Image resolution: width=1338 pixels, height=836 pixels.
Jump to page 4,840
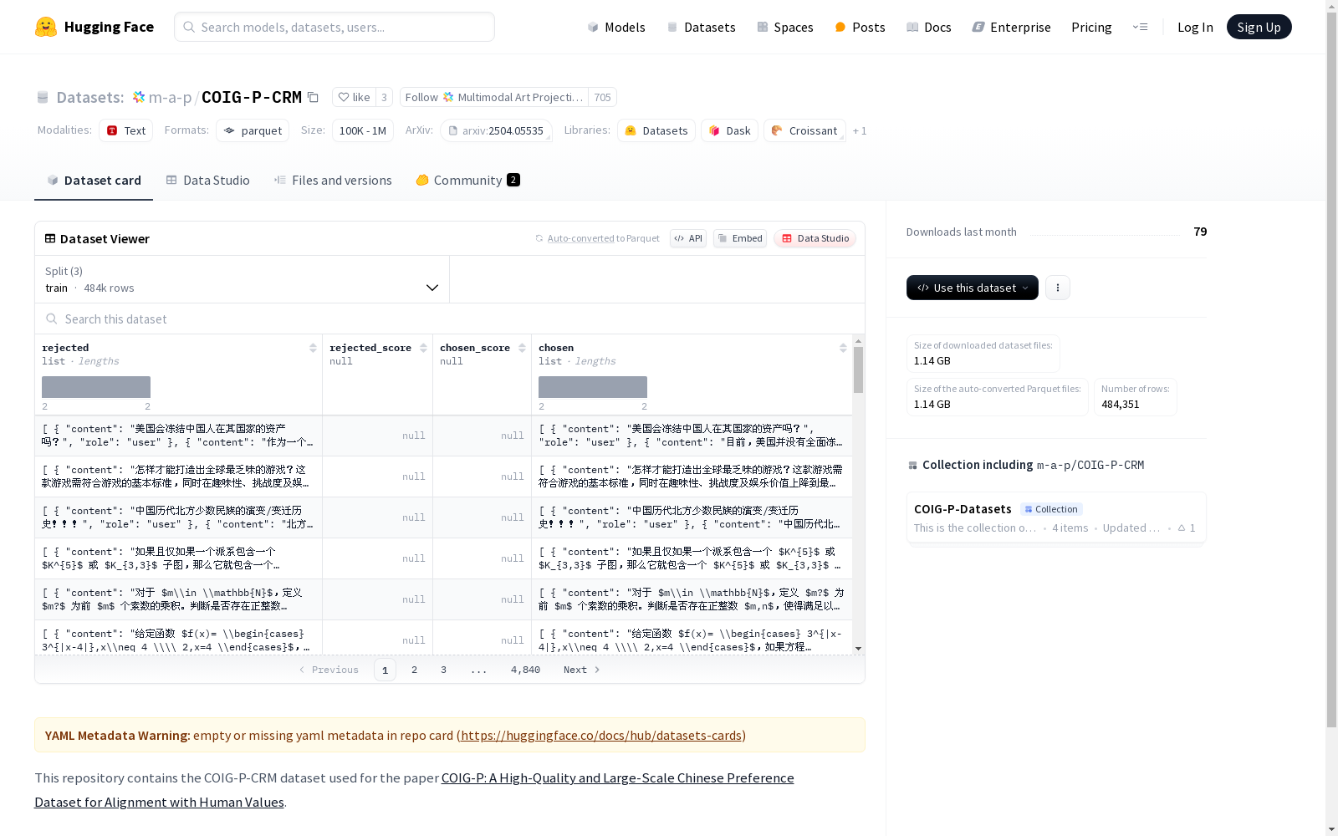tap(525, 670)
